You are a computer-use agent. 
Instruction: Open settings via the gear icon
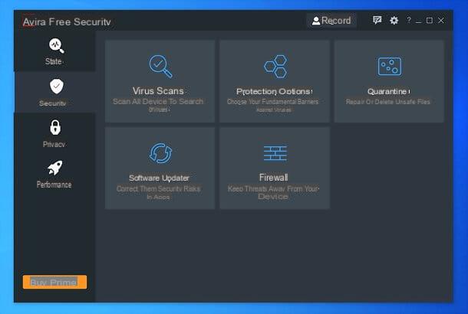pyautogui.click(x=394, y=20)
